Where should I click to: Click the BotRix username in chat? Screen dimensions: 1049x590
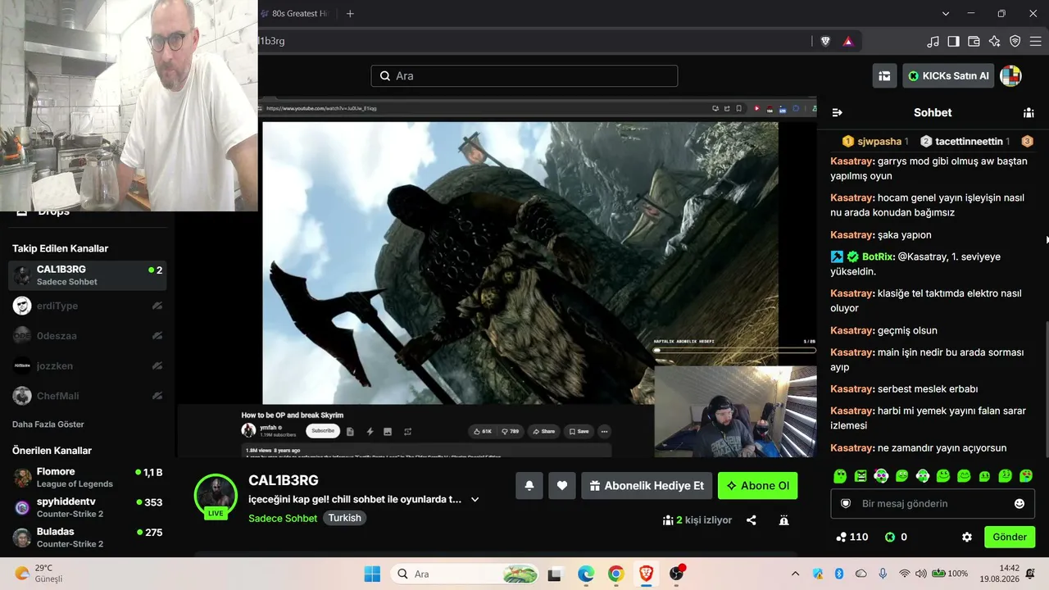(x=878, y=256)
